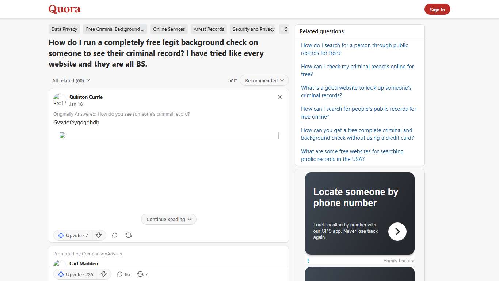The image size is (499, 281).
Task: Click the downvote icon on Carl Madden's post
Action: (104, 274)
